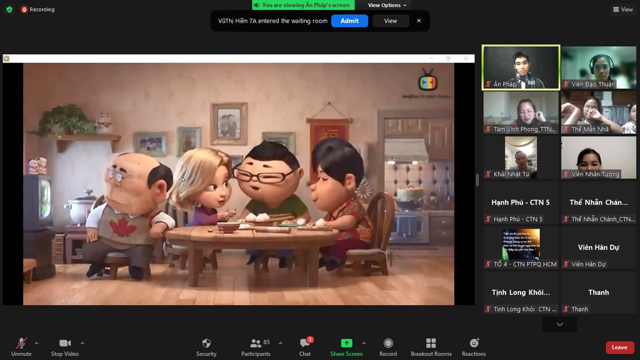The height and width of the screenshot is (360, 640).
Task: Select TỔ 4 - CTN PTPQ HCM tile
Action: pyautogui.click(x=520, y=247)
